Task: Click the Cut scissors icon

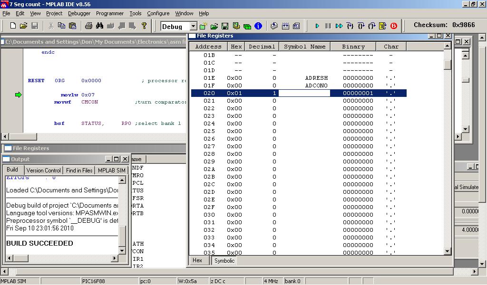Action: click(x=51, y=26)
